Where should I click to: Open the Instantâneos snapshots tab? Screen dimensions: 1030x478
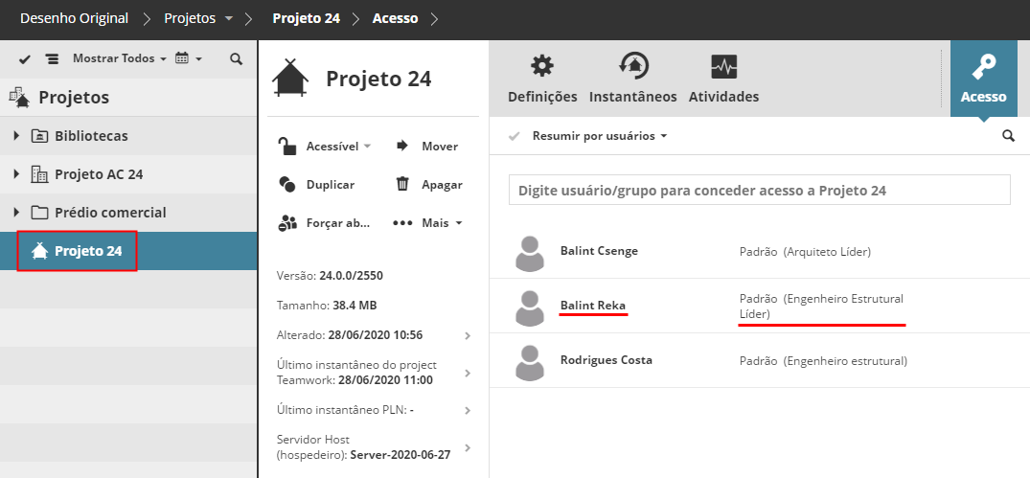pos(633,80)
